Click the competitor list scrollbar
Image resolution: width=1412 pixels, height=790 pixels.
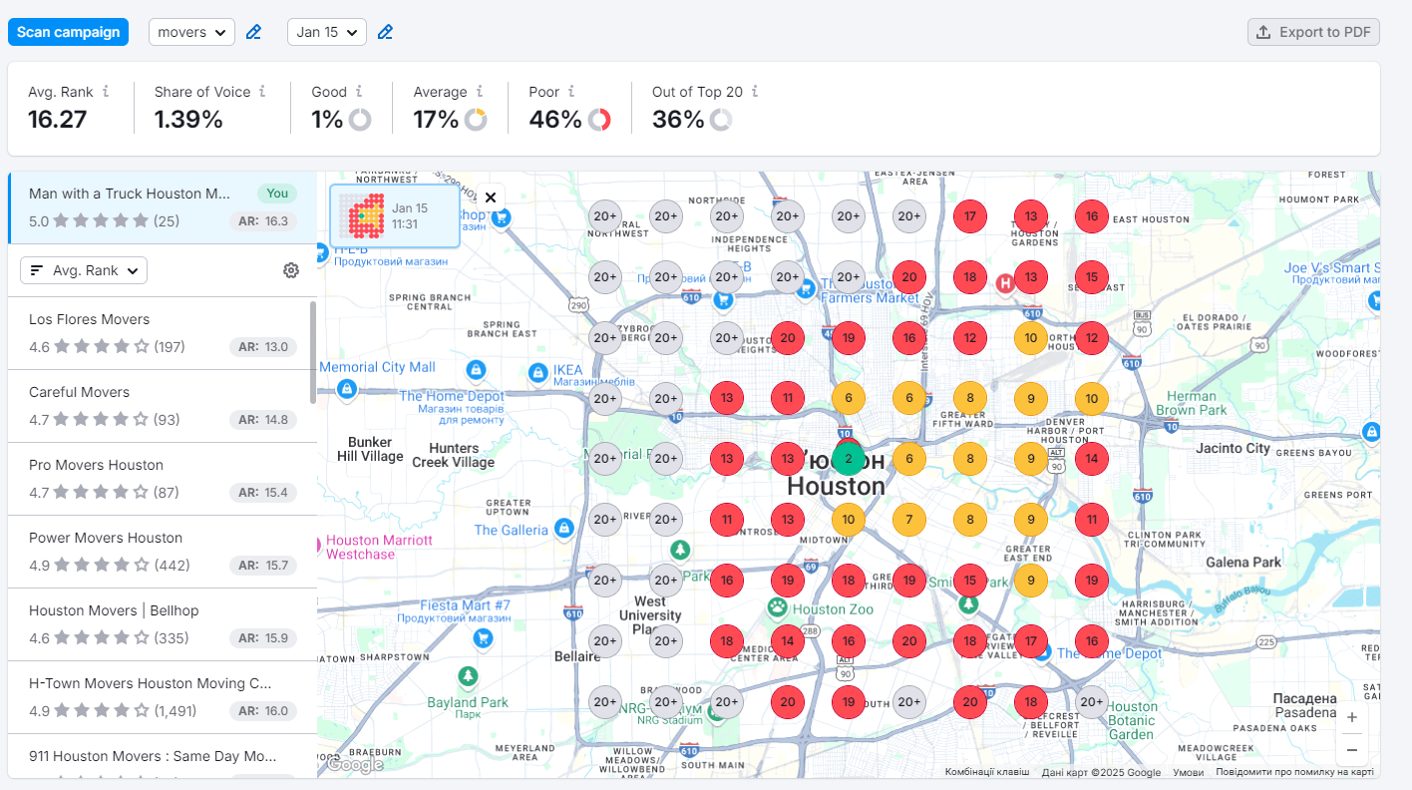(x=313, y=352)
